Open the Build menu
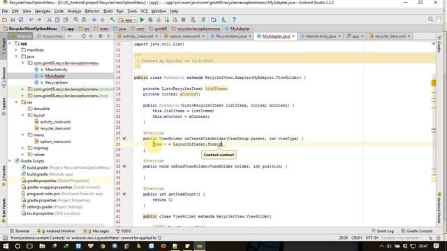447x251 pixels. tap(108, 11)
